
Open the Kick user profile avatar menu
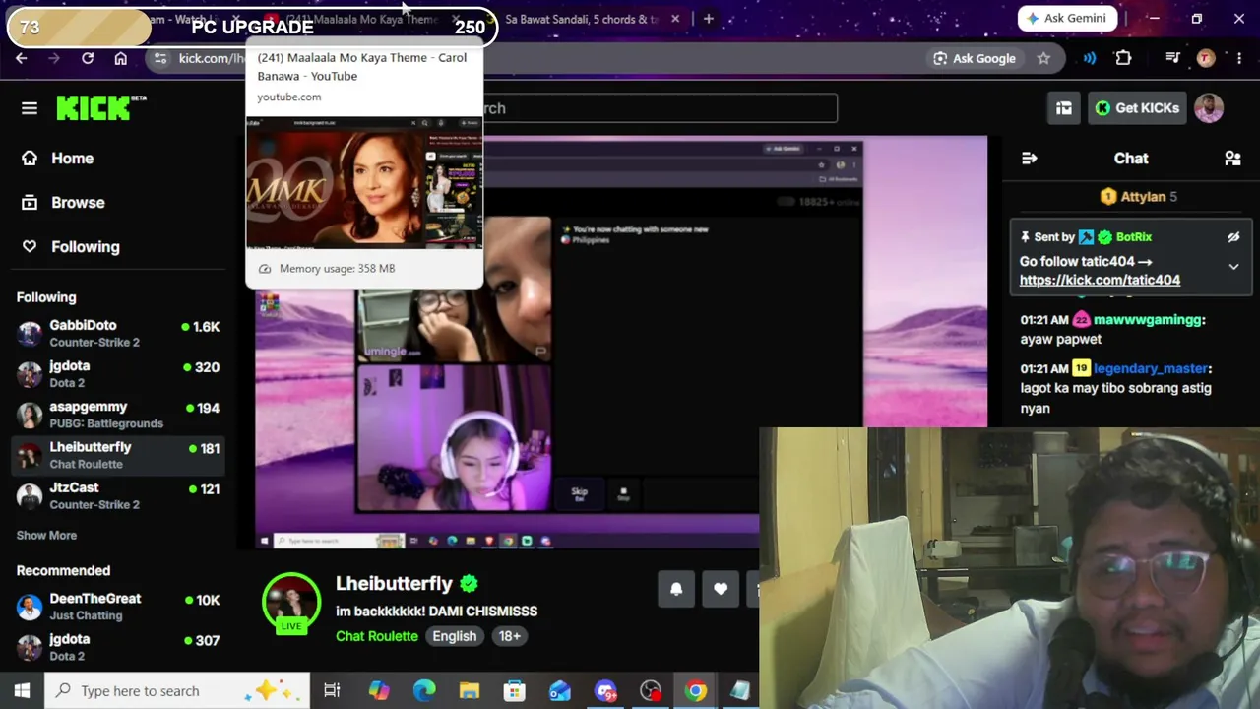tap(1209, 108)
